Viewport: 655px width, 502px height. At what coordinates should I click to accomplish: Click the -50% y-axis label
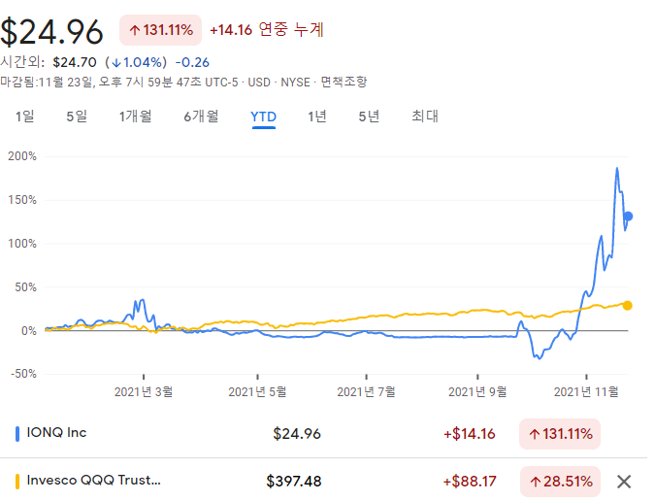click(23, 374)
